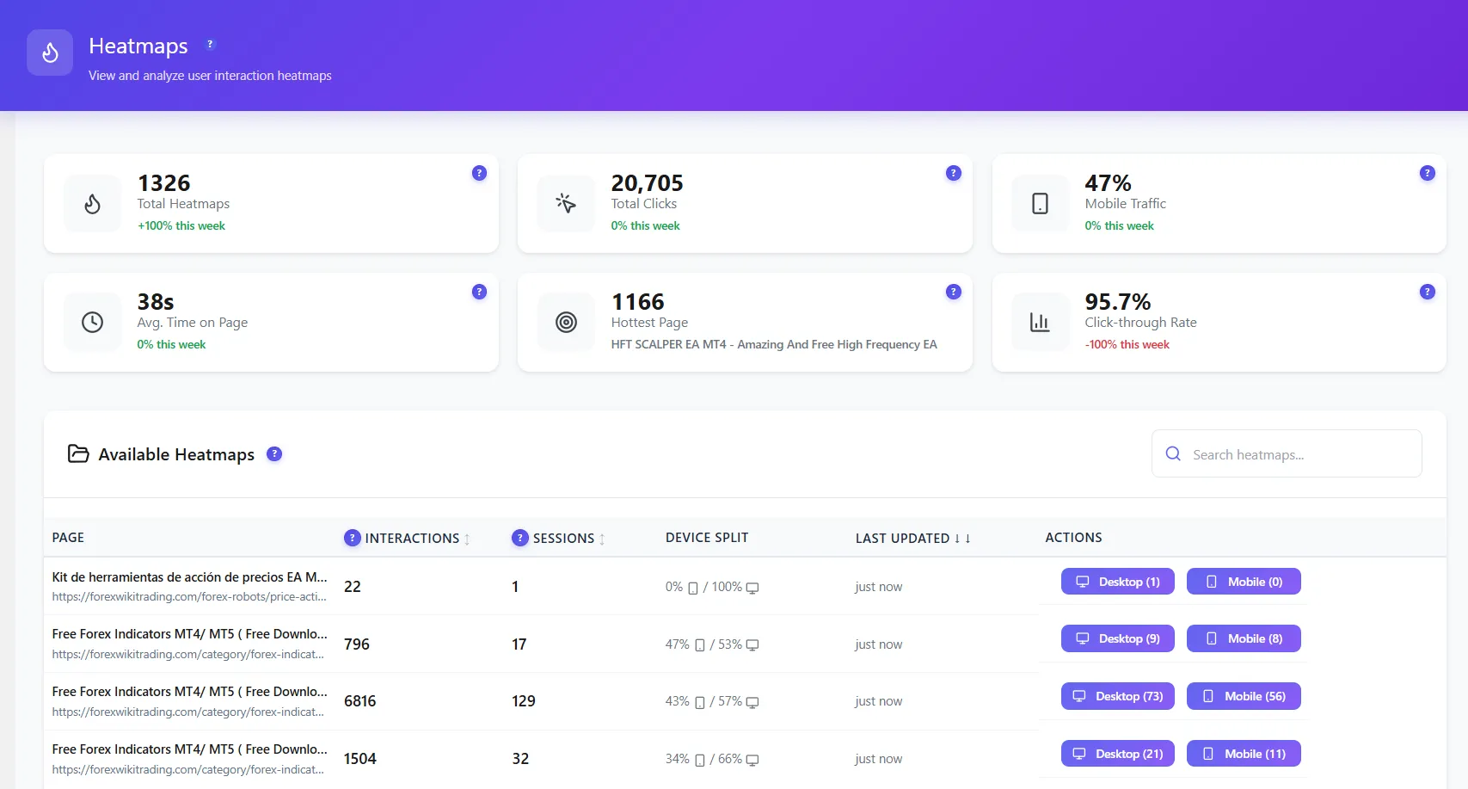Click the target icon on Hottest Page card

(x=566, y=323)
